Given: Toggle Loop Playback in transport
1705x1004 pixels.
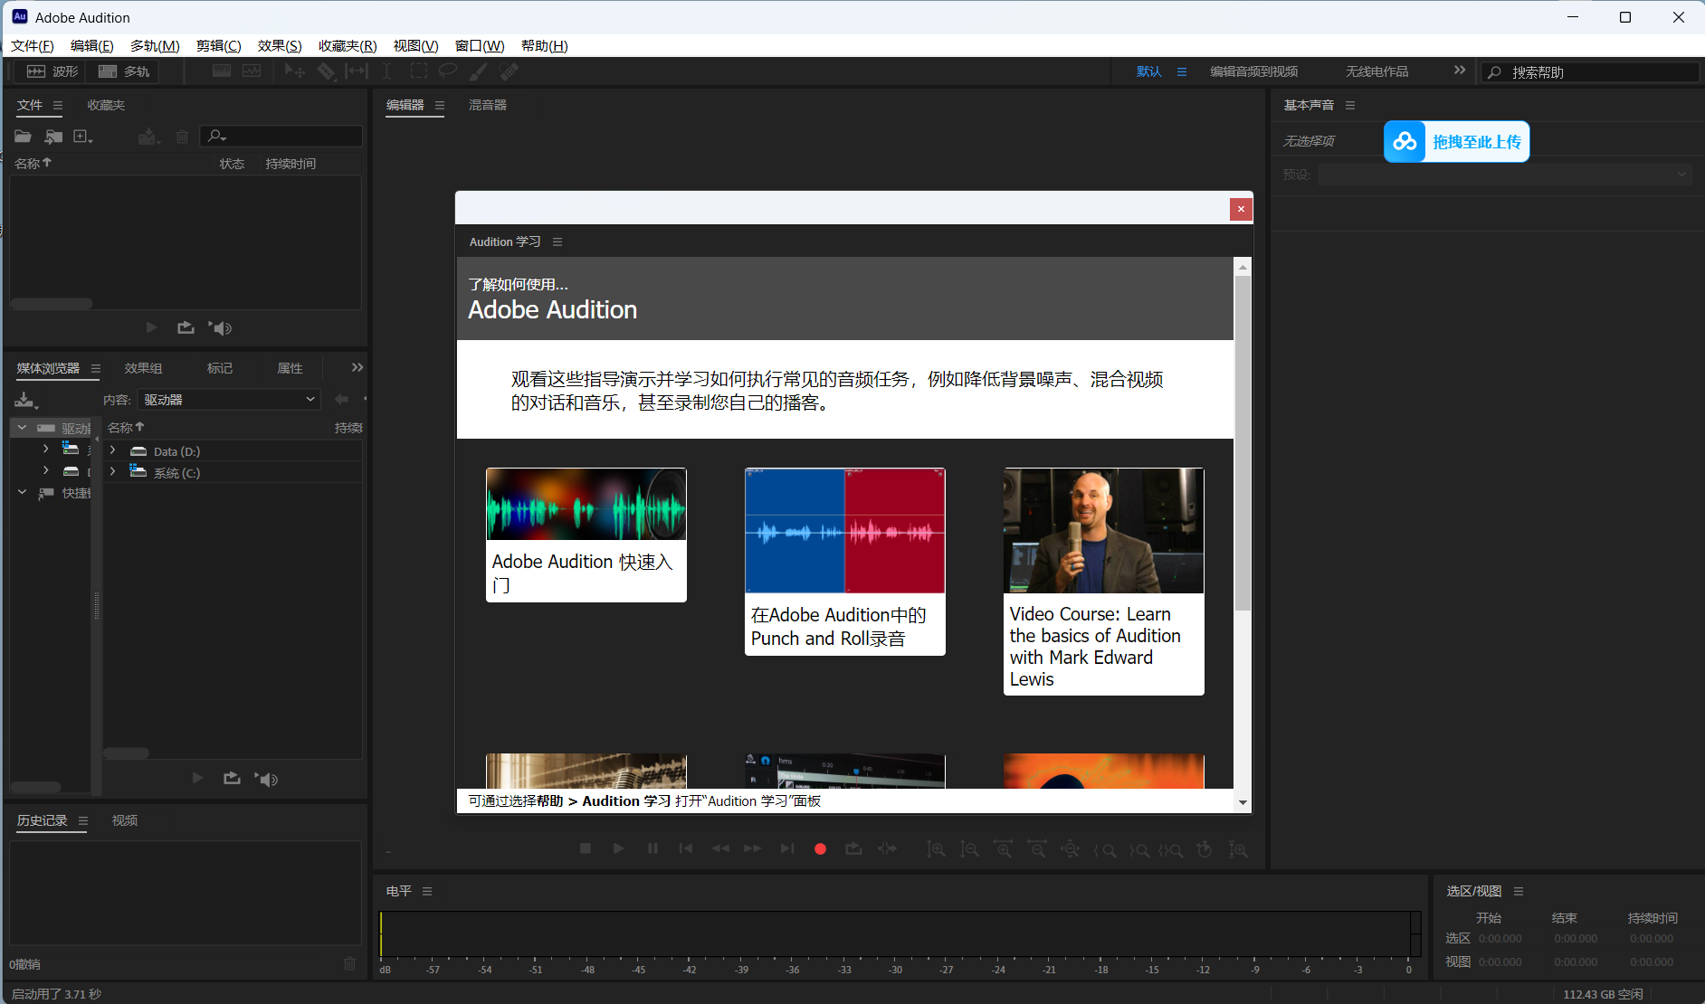Looking at the screenshot, I should [853, 848].
